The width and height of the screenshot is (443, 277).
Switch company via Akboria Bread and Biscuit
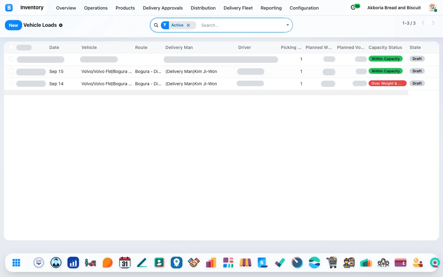pos(394,8)
